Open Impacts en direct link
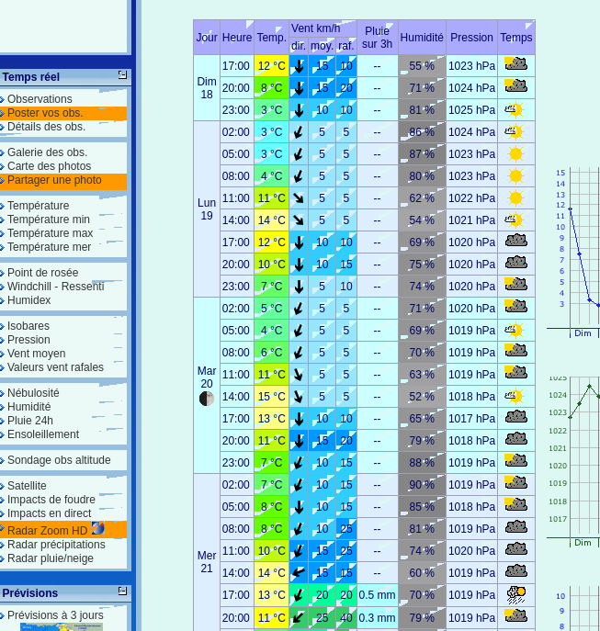This screenshot has height=631, width=600. 49,513
